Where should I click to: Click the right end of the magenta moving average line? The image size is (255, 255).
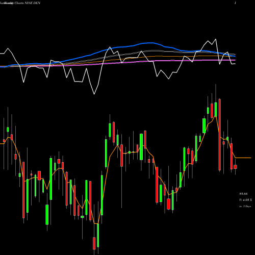click(235, 60)
